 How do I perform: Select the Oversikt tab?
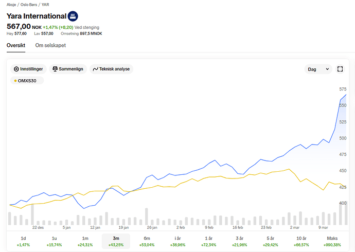tap(16, 45)
